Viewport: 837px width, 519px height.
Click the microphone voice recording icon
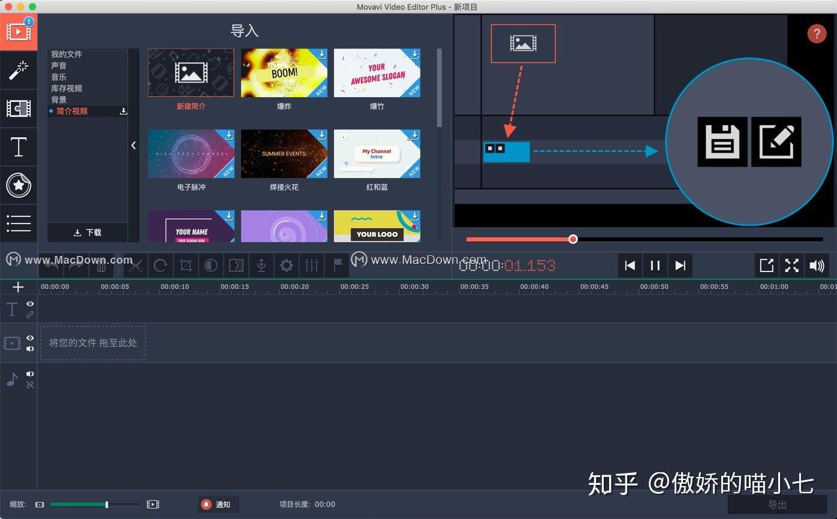tap(262, 265)
